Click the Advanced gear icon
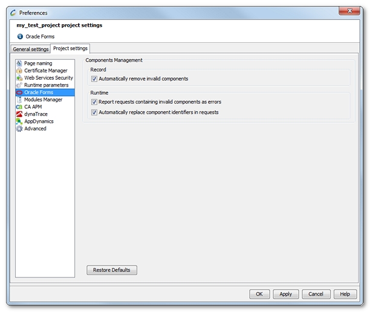 19,129
